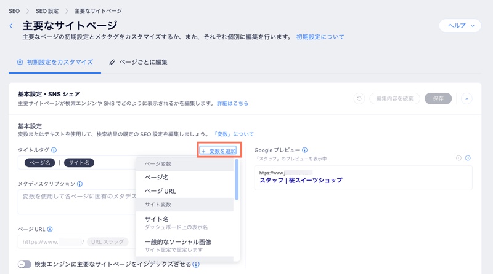Click info icon next to ページ URL

50,229
